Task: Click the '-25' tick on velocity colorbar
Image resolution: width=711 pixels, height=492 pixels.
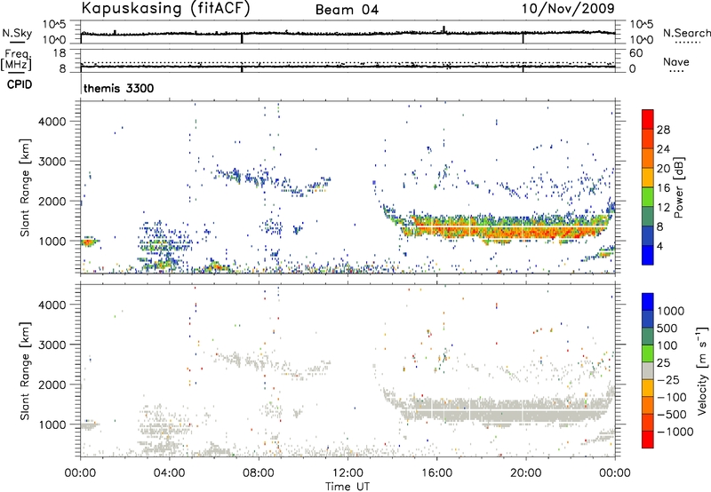Action: point(668,380)
